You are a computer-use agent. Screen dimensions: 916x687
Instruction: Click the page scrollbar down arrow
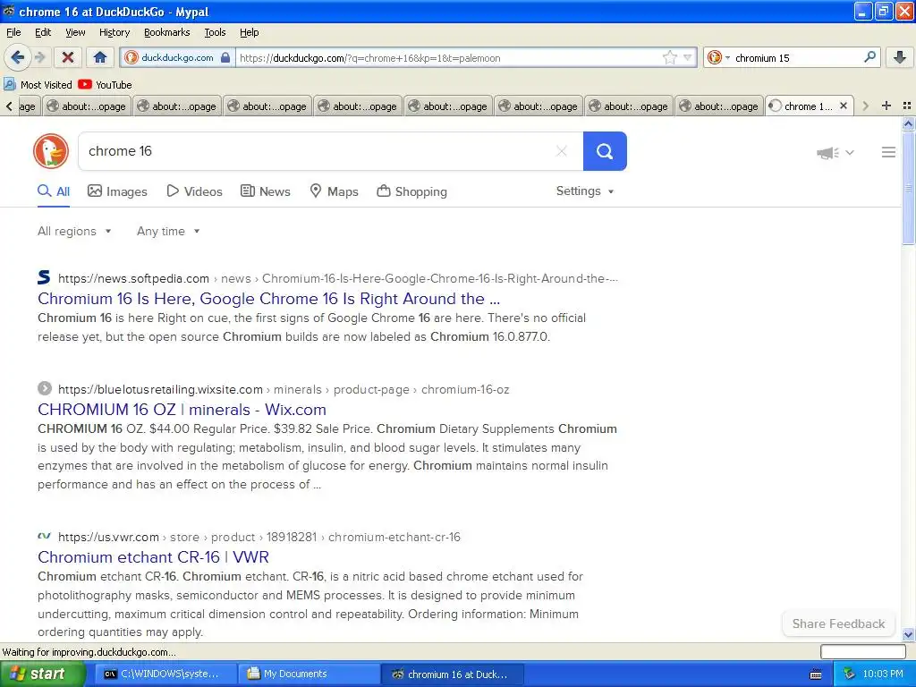(x=908, y=634)
